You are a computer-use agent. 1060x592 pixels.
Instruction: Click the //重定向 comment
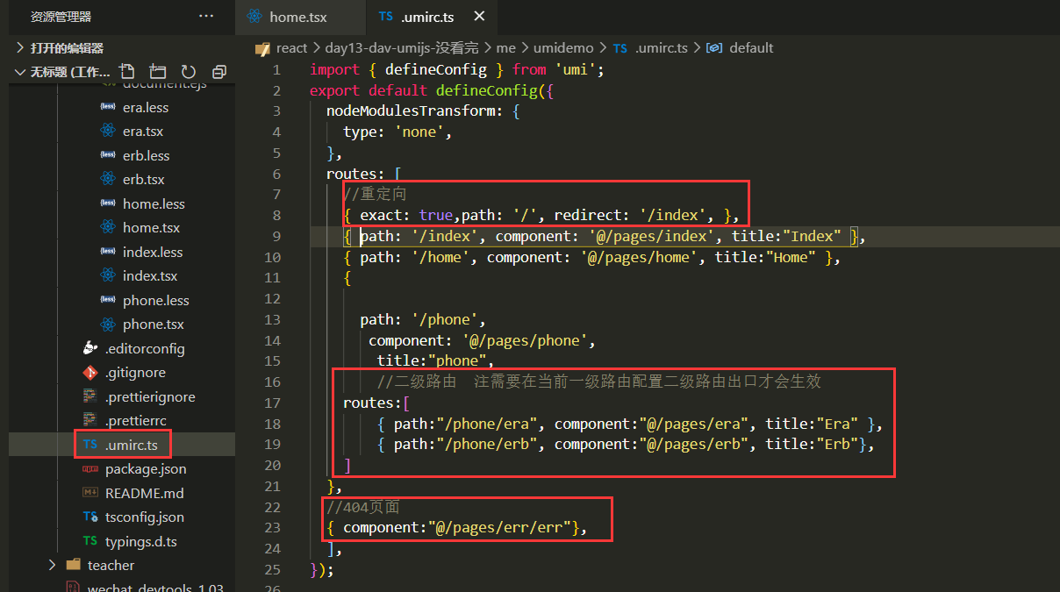(376, 194)
